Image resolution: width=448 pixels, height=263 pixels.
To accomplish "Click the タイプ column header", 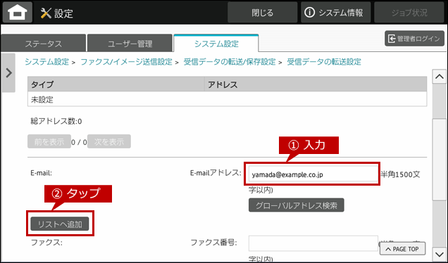I will coord(116,84).
